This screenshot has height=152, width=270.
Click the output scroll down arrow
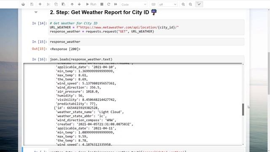[243, 144]
